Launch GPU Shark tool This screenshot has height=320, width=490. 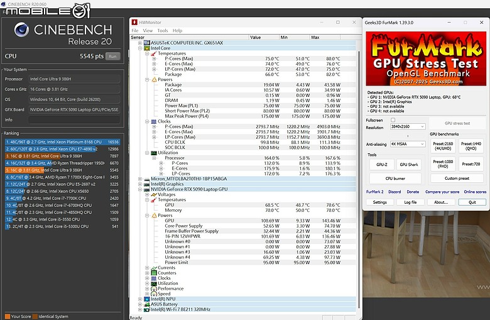[409, 165]
